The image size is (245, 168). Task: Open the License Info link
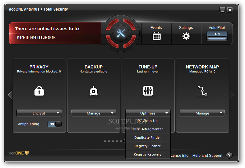click(179, 156)
